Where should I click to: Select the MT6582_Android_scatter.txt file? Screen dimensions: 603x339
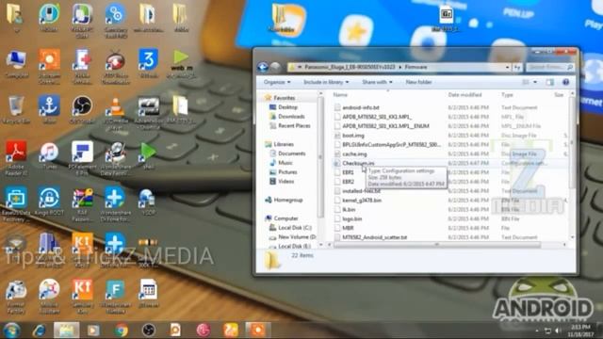pos(374,237)
